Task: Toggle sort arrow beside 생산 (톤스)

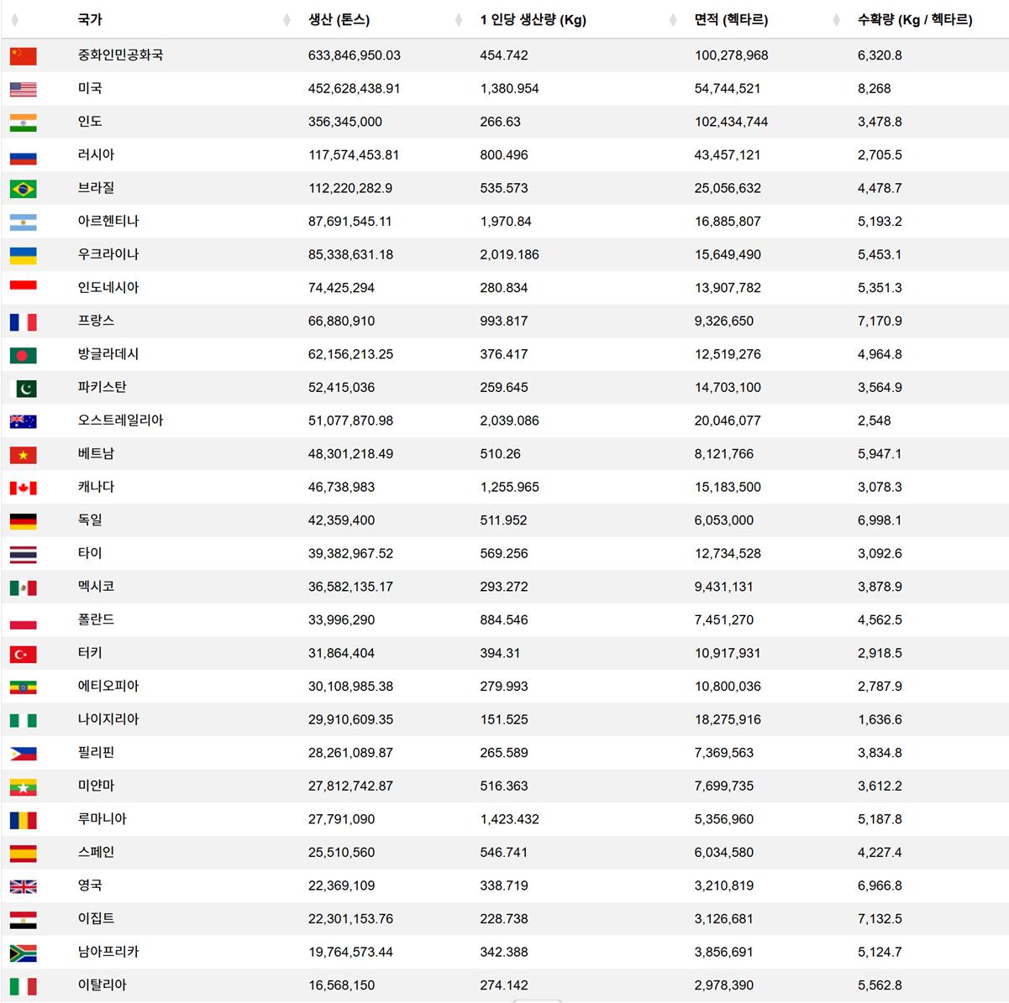Action: point(287,20)
